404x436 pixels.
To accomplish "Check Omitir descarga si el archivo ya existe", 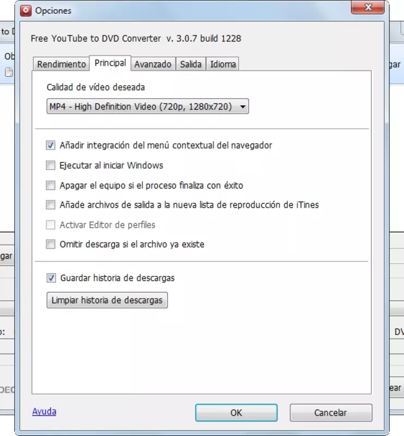I will point(51,244).
